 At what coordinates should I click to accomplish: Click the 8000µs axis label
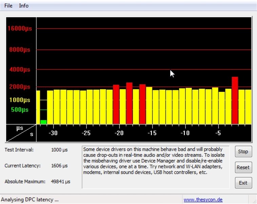20,50
